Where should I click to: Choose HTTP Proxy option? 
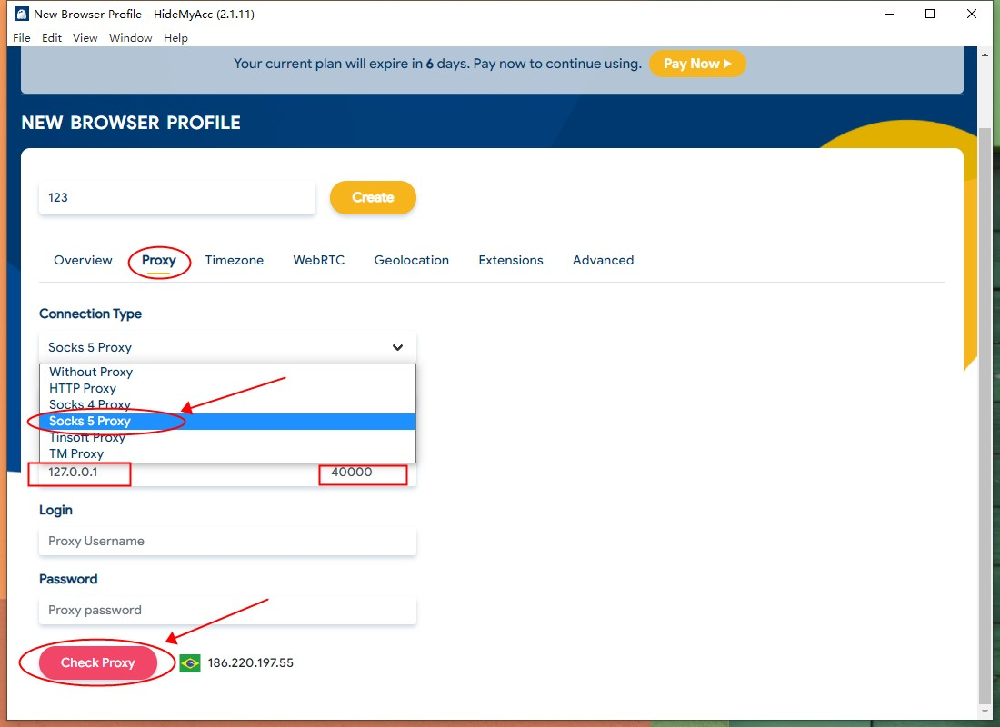click(x=227, y=388)
